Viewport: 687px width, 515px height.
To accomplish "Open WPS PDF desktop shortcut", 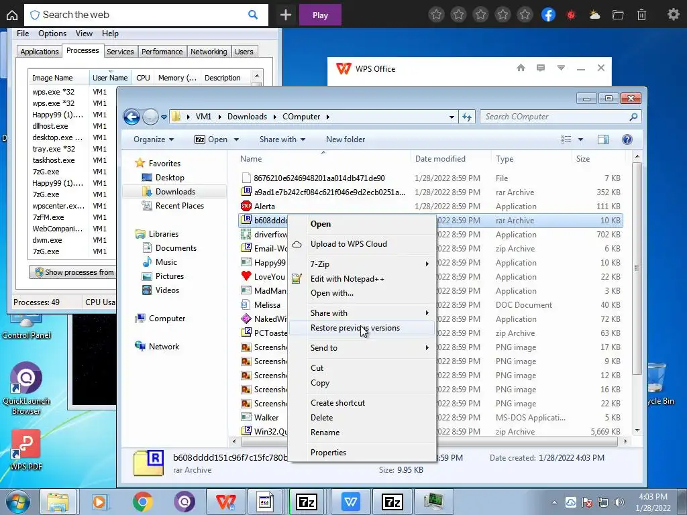I will tap(26, 450).
